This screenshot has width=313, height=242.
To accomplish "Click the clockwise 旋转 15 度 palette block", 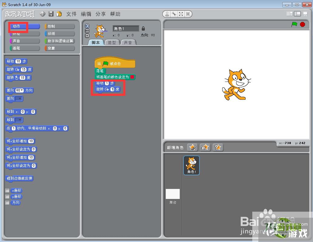I will (x=19, y=69).
